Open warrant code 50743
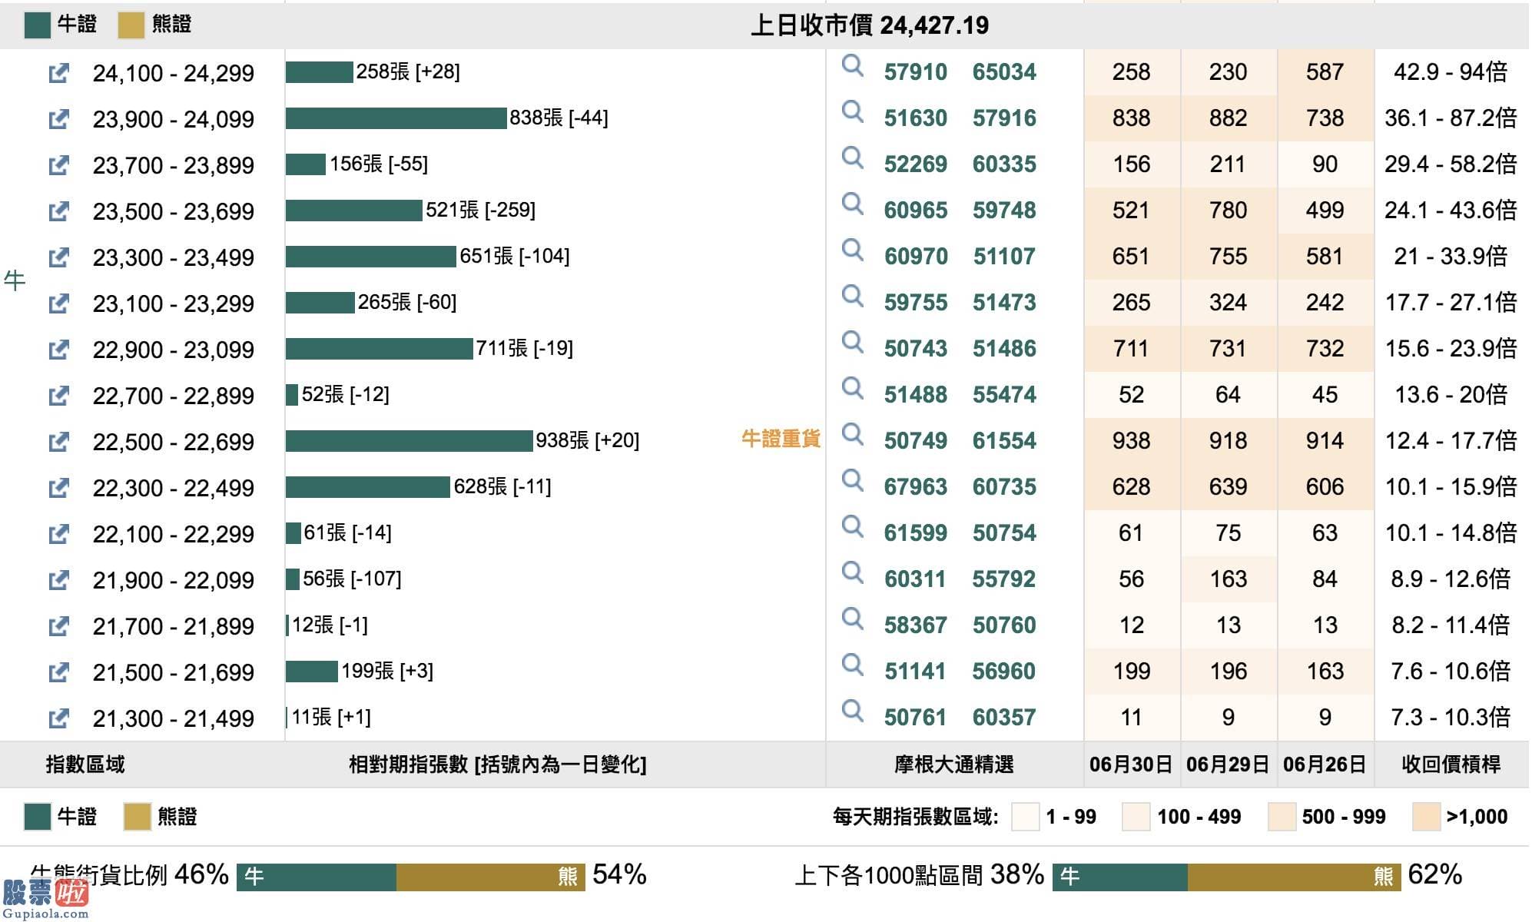Screen dimensions: 1532x922 click(915, 349)
